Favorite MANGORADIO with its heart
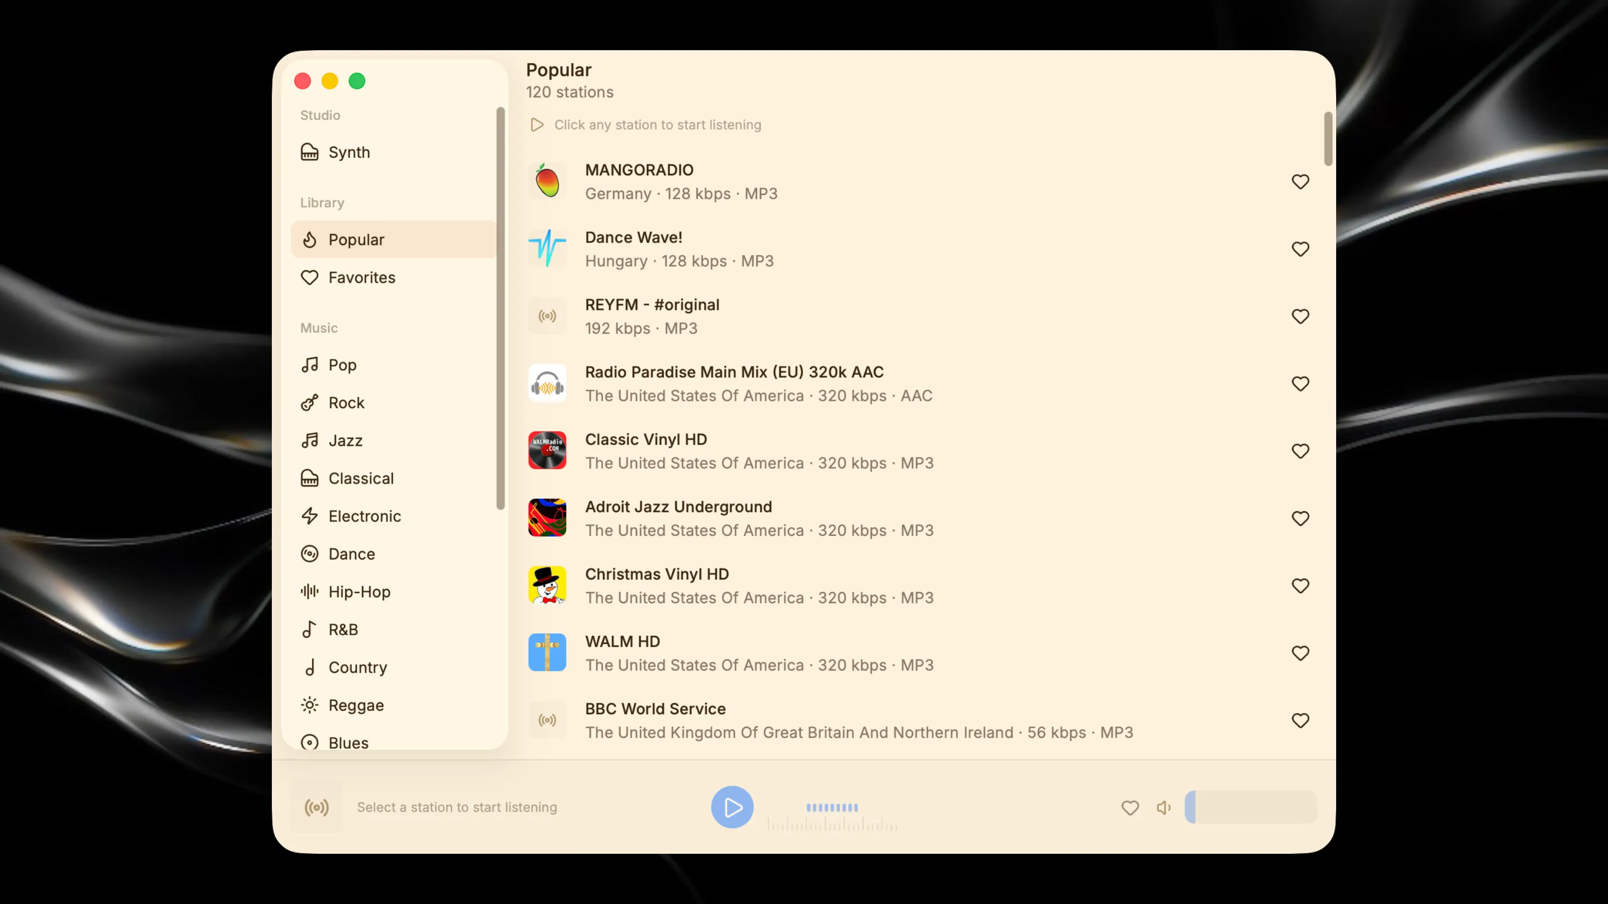 tap(1300, 181)
